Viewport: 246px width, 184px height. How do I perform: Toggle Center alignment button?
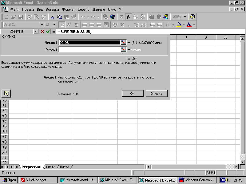[92, 25]
